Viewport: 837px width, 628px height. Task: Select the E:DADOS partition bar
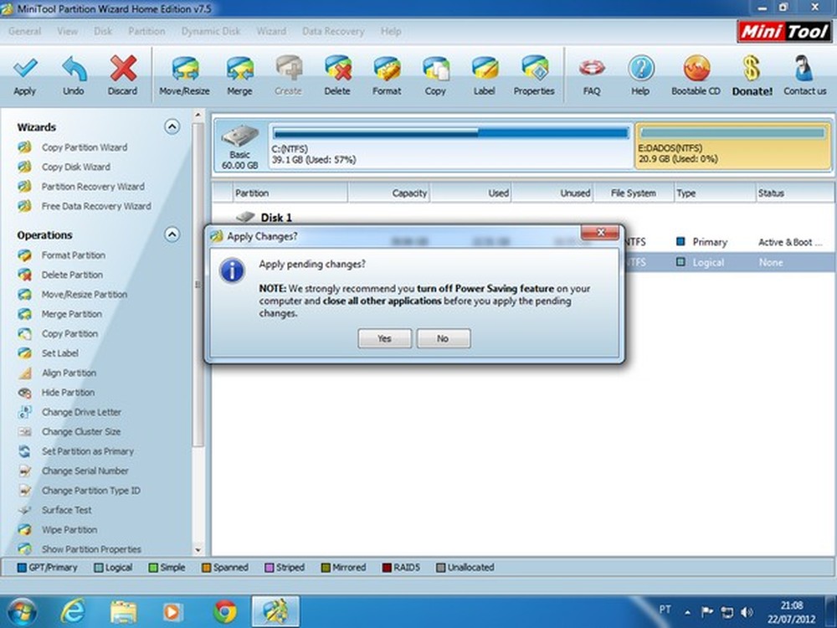pyautogui.click(x=732, y=144)
